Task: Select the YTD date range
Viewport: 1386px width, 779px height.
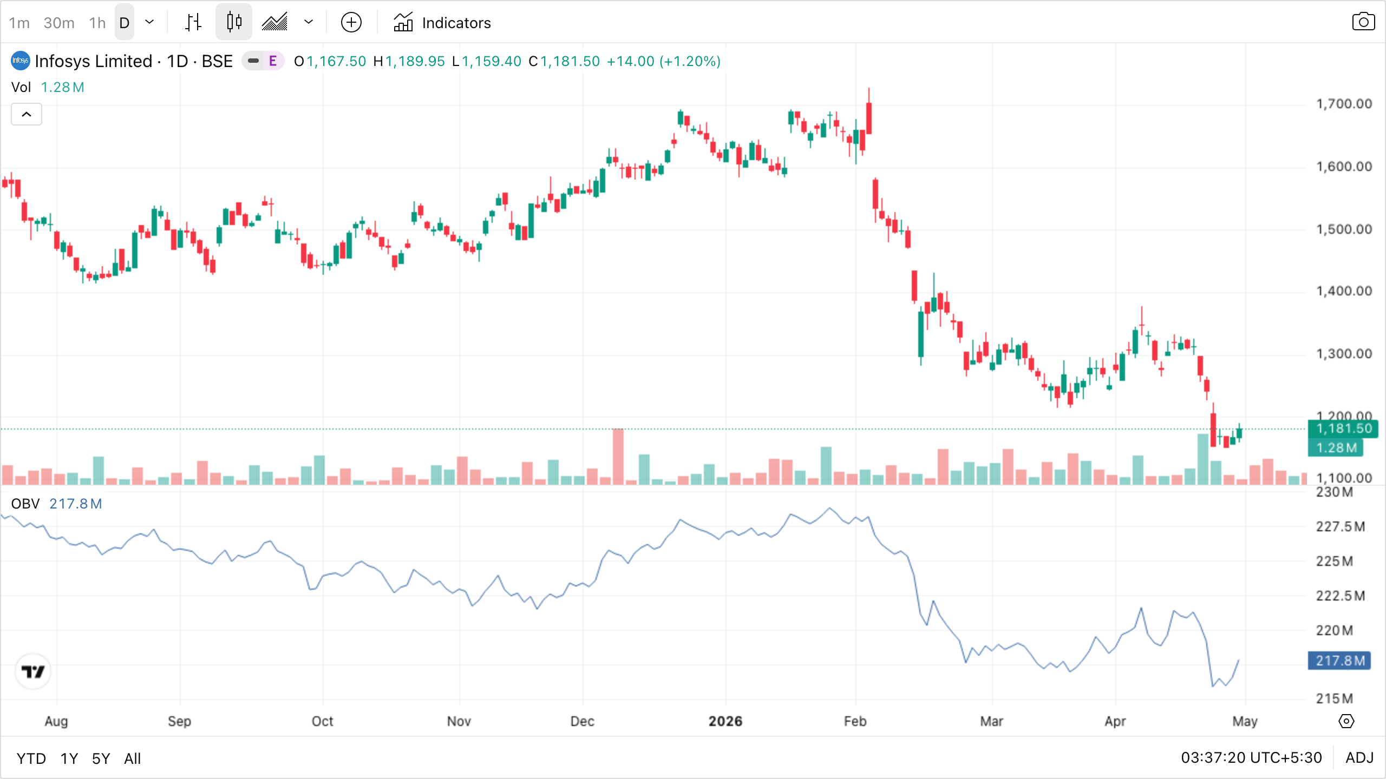Action: tap(31, 758)
